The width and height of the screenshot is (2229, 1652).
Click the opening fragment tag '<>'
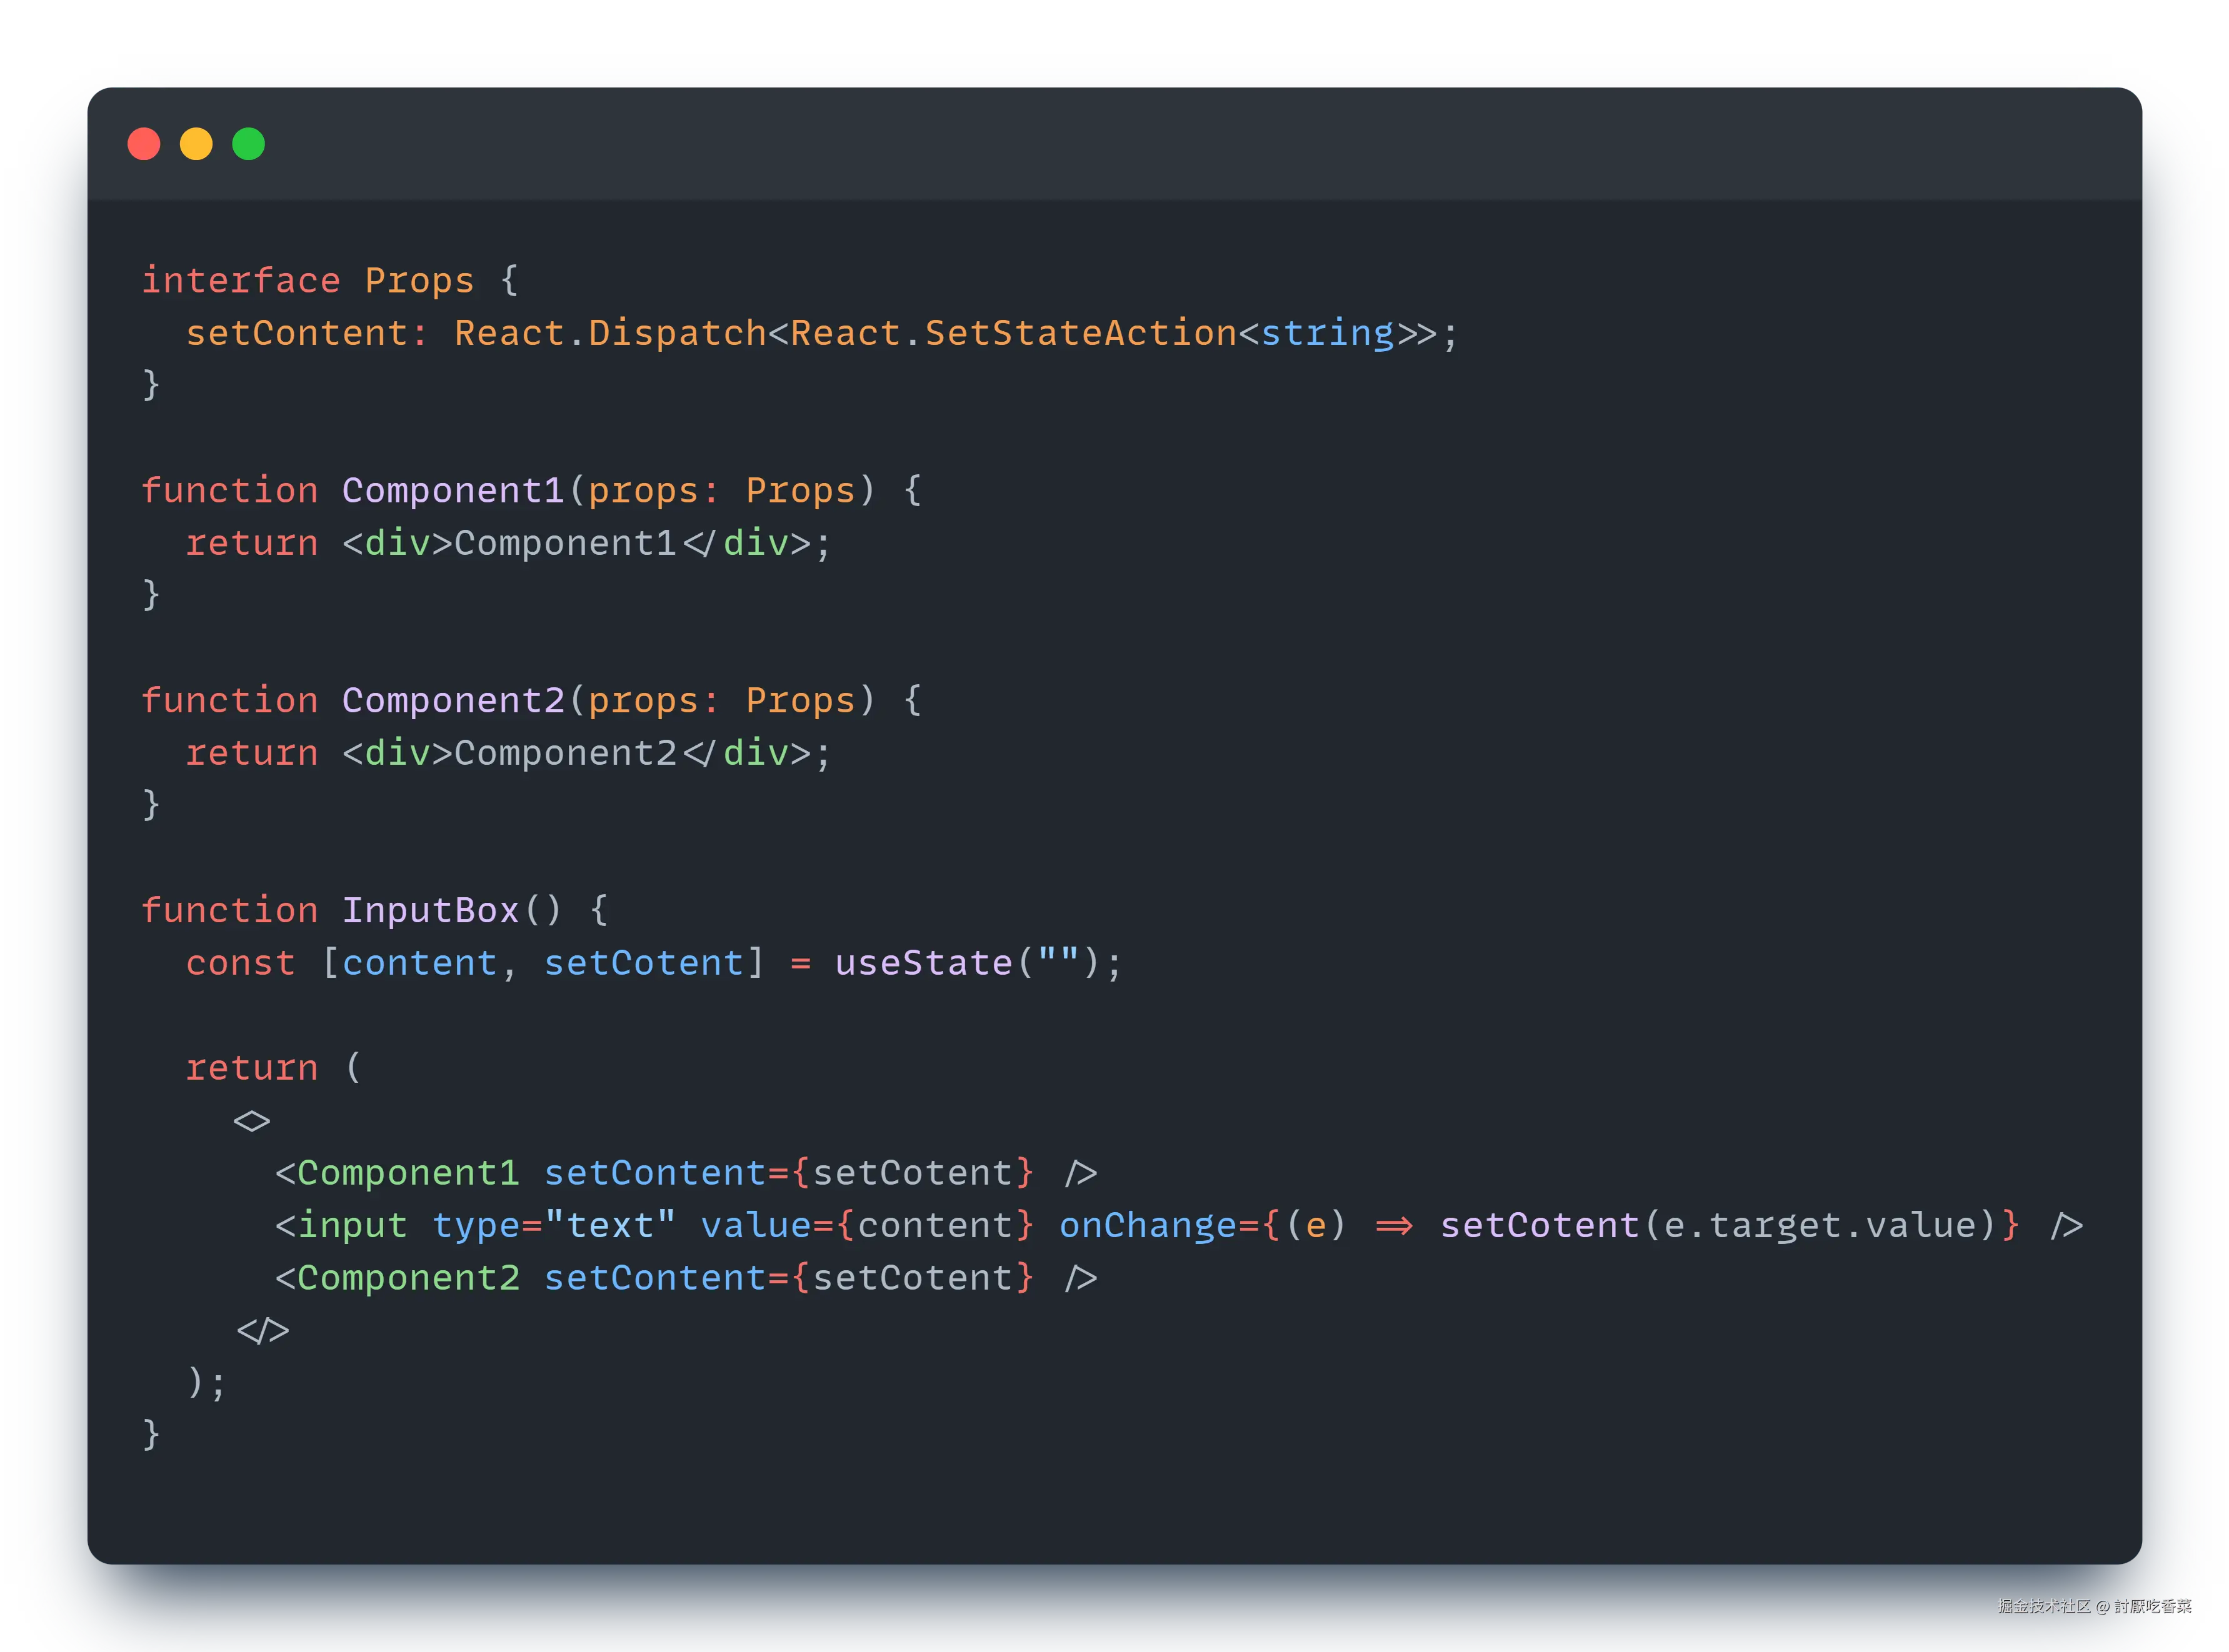click(x=251, y=1121)
